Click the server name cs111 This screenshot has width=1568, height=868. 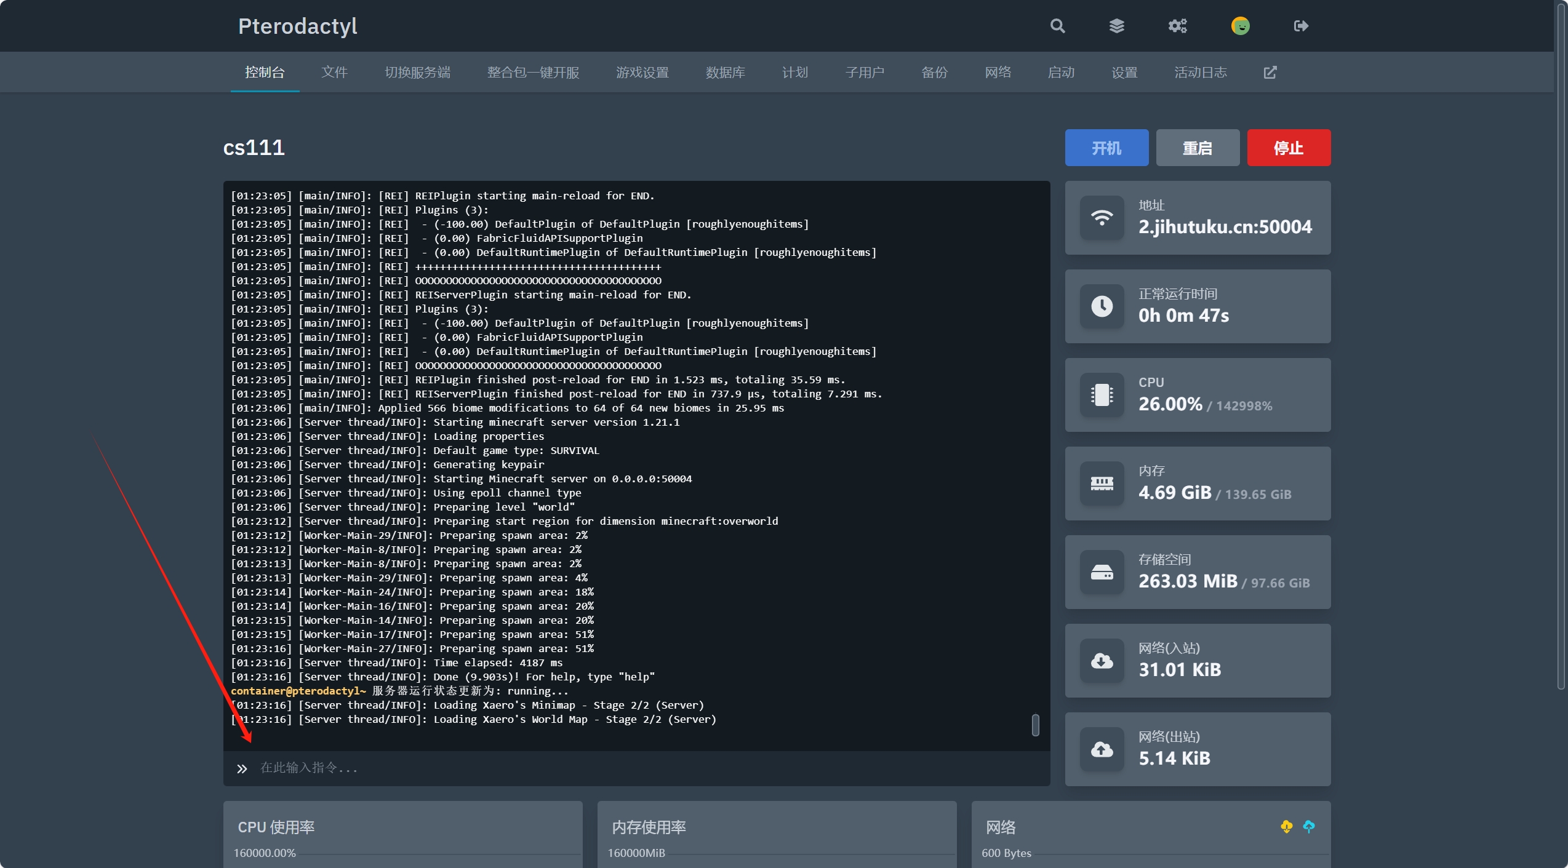254,148
